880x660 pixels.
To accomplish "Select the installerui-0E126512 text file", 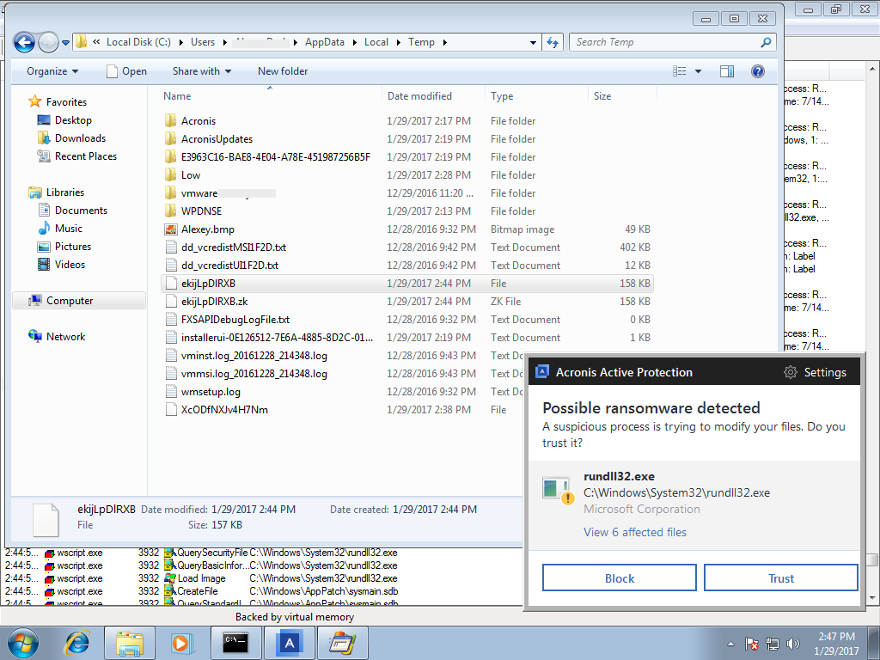I will click(277, 337).
